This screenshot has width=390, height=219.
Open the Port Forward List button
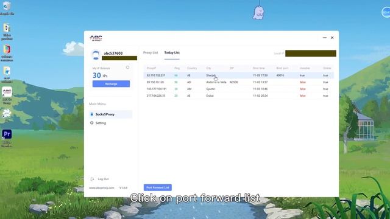tap(158, 187)
